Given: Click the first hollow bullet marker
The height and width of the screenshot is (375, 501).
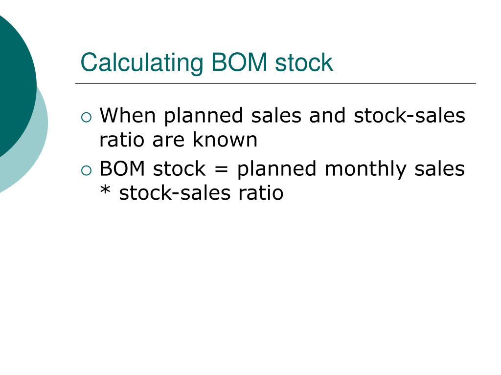Looking at the screenshot, I should click(86, 118).
